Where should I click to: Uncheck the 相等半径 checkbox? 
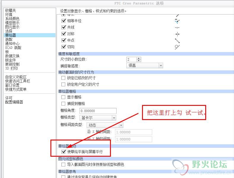click(x=63, y=21)
